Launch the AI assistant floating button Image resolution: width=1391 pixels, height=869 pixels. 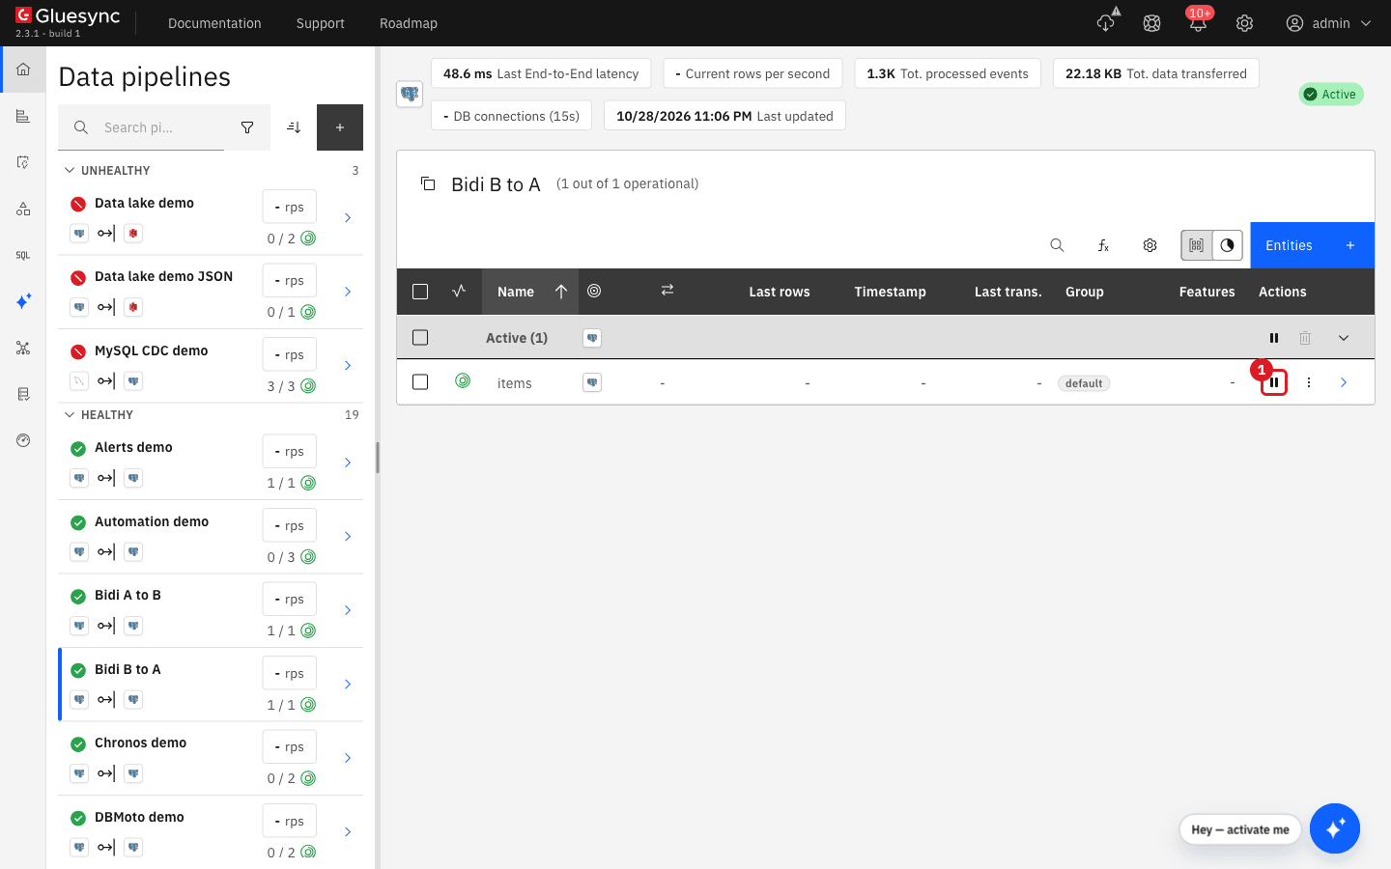click(x=1335, y=828)
